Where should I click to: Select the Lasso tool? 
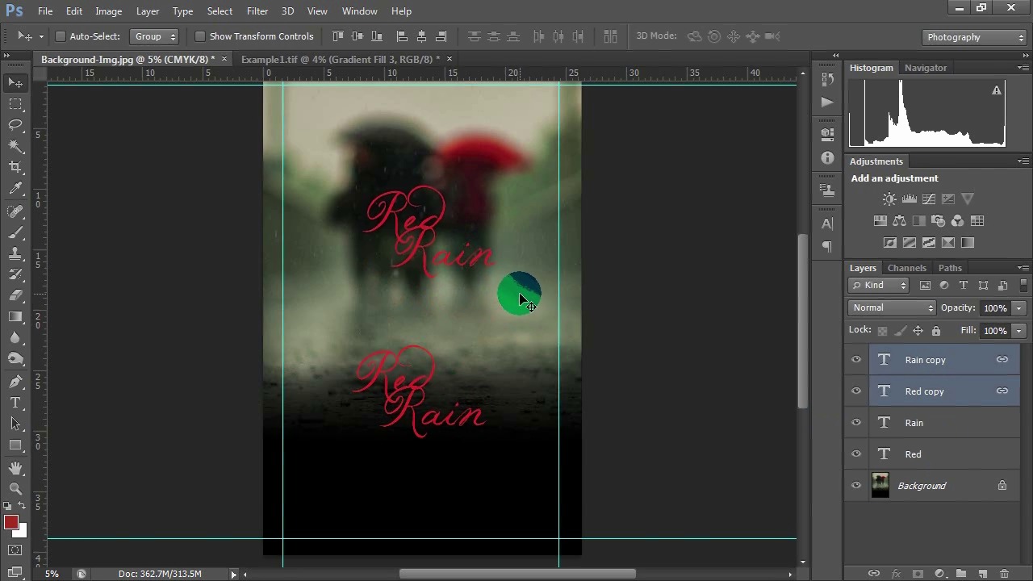pyautogui.click(x=15, y=124)
